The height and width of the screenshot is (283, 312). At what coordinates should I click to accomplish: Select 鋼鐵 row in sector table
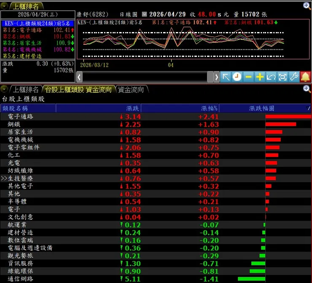[x=156, y=124]
